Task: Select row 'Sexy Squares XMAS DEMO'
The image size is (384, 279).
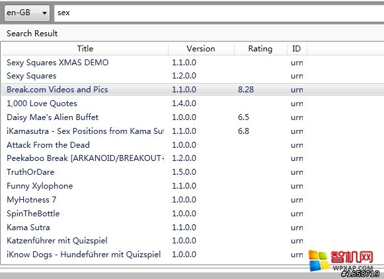Action: tap(193, 63)
